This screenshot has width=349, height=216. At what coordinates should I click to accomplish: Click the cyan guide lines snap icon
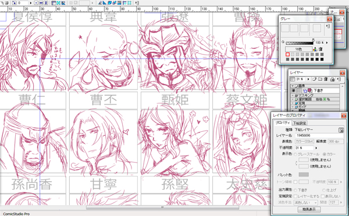(x=124, y=3)
